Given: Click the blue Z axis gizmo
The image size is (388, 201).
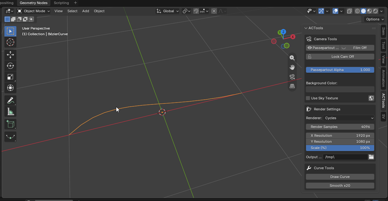Looking at the screenshot, I should pos(283,32).
